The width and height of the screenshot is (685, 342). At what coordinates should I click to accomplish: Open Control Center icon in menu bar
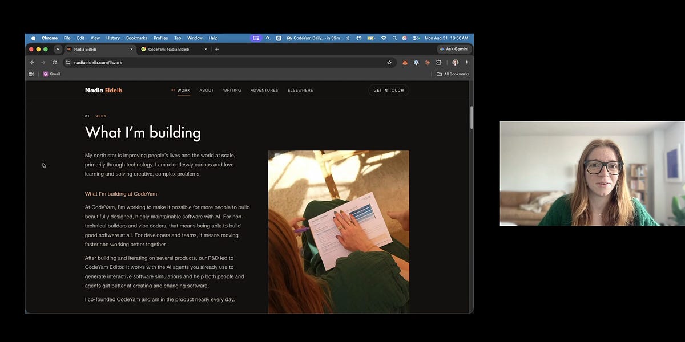[x=416, y=38]
